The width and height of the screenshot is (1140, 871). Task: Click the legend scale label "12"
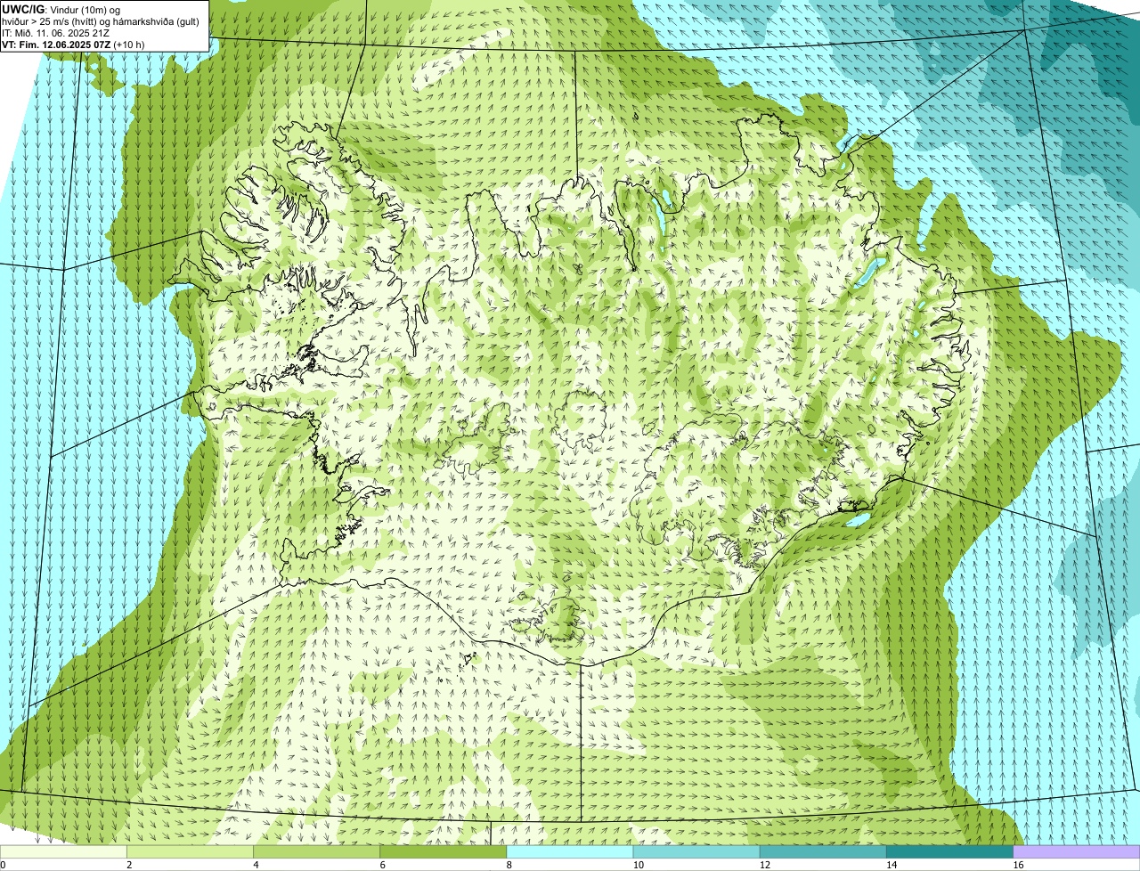[764, 865]
